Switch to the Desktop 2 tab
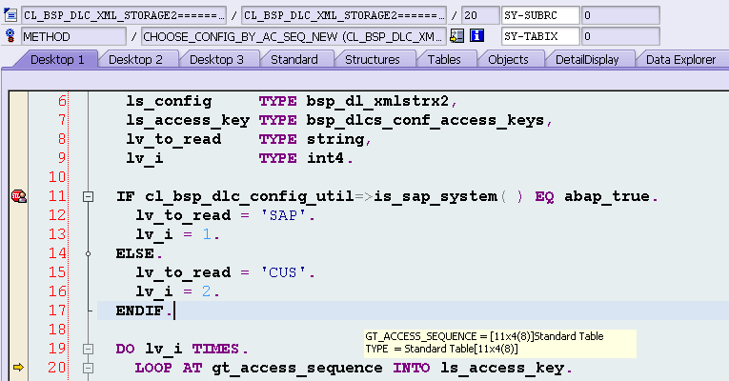729x381 pixels. tap(135, 59)
